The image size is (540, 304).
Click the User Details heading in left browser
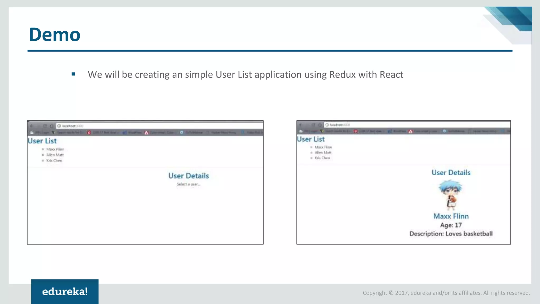click(189, 176)
